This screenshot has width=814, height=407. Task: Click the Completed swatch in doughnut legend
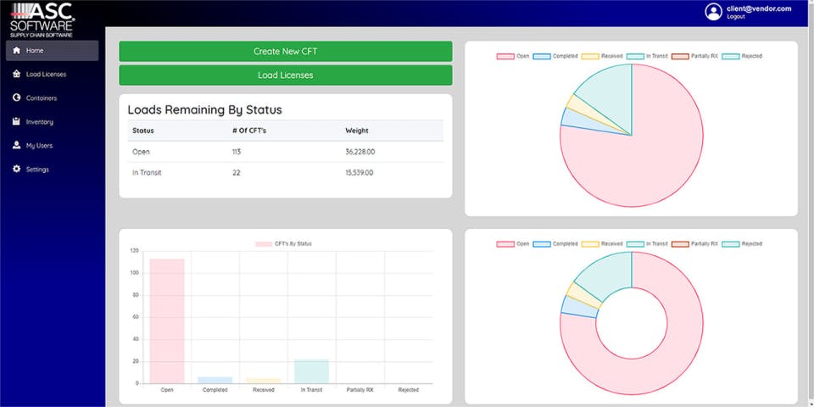(541, 243)
